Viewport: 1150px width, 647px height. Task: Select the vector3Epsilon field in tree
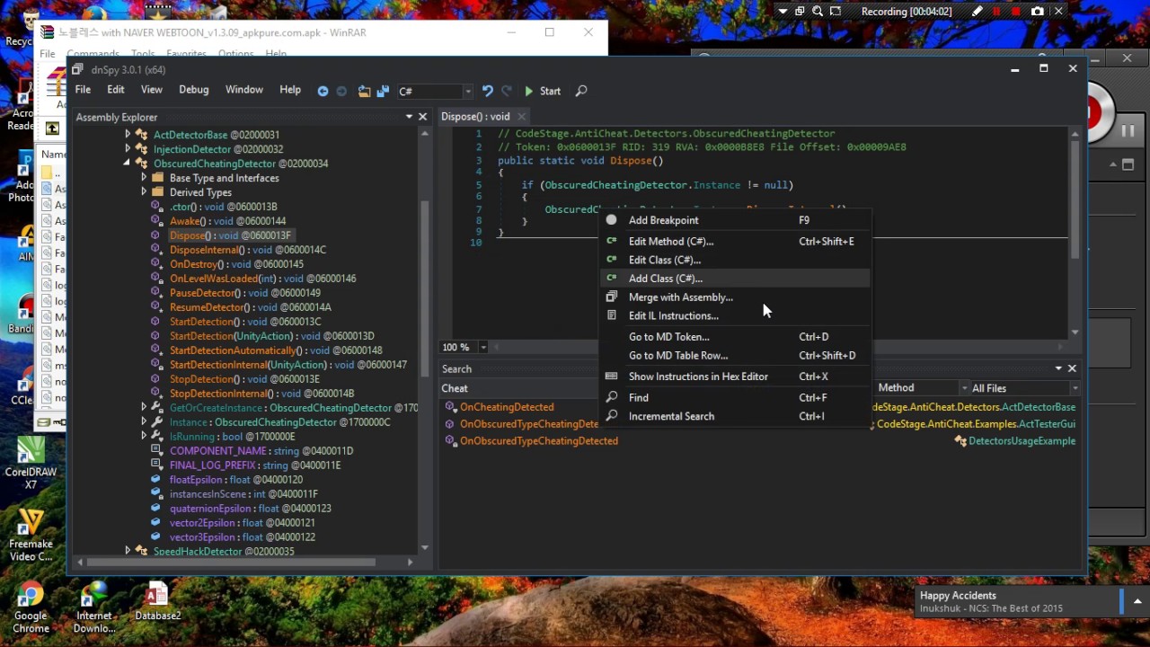pyautogui.click(x=243, y=537)
